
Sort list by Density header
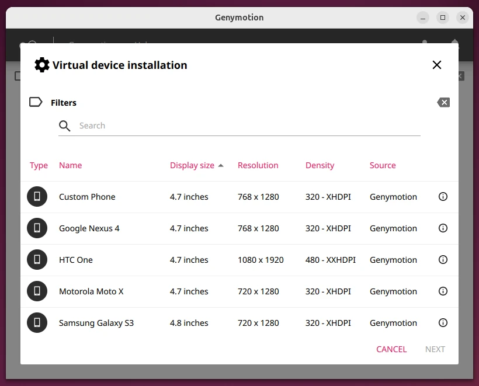pyautogui.click(x=320, y=165)
